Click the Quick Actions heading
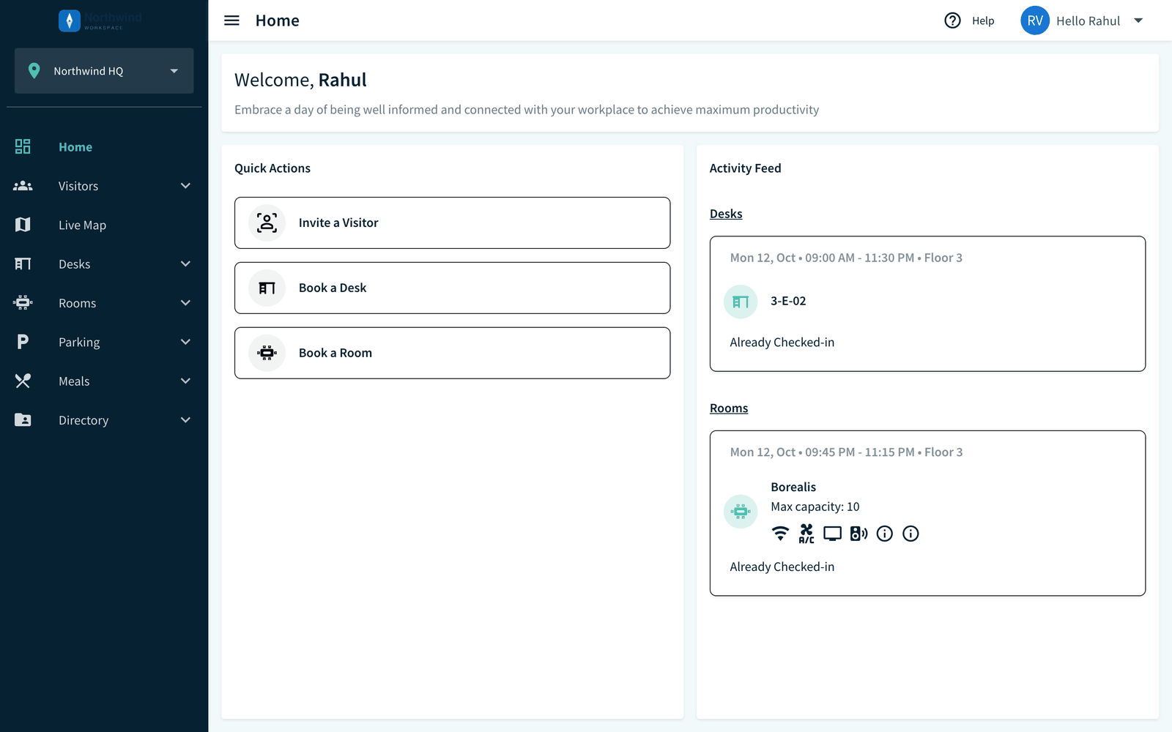This screenshot has width=1172, height=732. (x=272, y=168)
